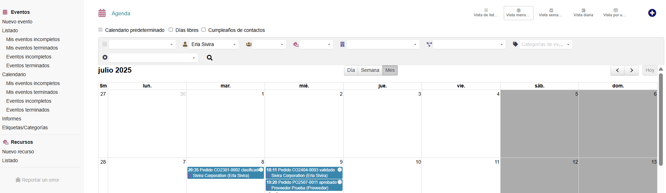Image resolution: width=666 pixels, height=193 pixels.
Task: Enable the Cumpleaños de contactos checkbox
Action: coord(204,30)
